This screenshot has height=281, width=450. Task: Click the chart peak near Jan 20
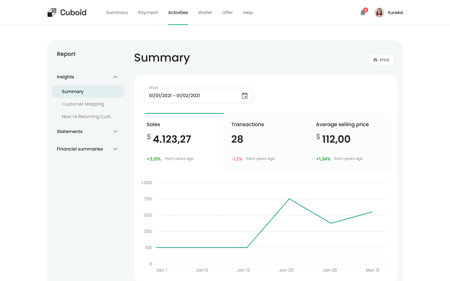[289, 199]
